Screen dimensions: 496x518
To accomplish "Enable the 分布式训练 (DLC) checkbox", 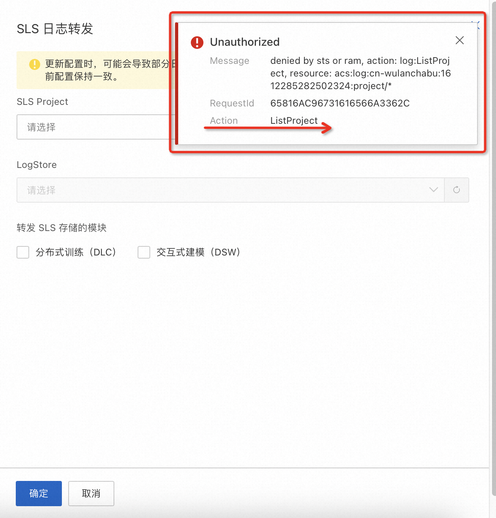I will 23,252.
